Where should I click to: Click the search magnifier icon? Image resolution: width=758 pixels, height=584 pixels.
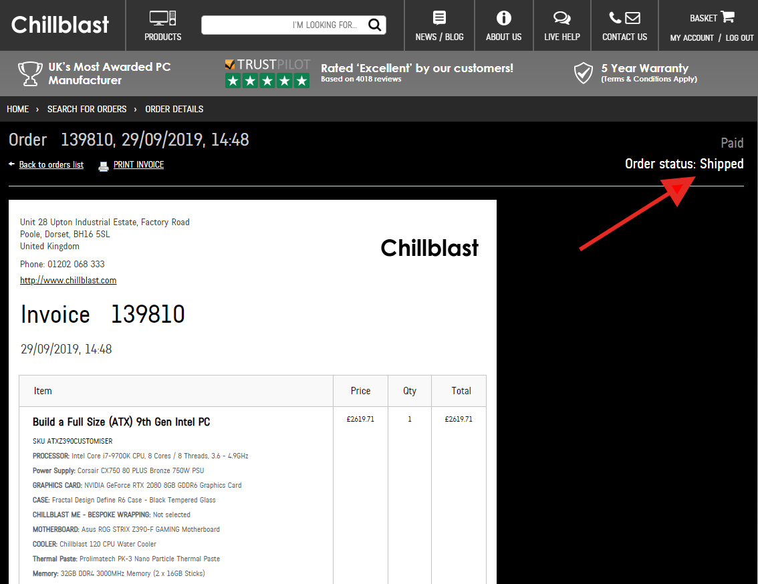click(x=374, y=25)
